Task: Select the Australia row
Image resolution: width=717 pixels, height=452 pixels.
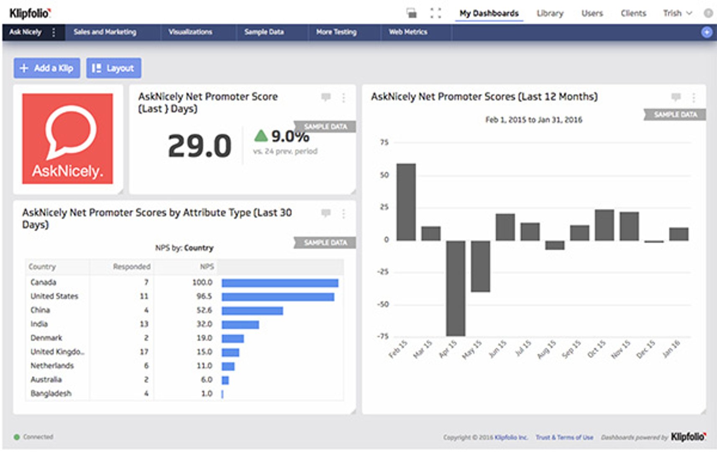Action: tap(184, 380)
